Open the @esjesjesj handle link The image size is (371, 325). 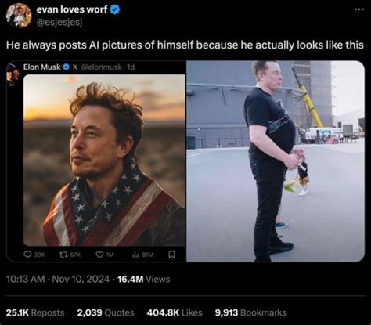(59, 23)
